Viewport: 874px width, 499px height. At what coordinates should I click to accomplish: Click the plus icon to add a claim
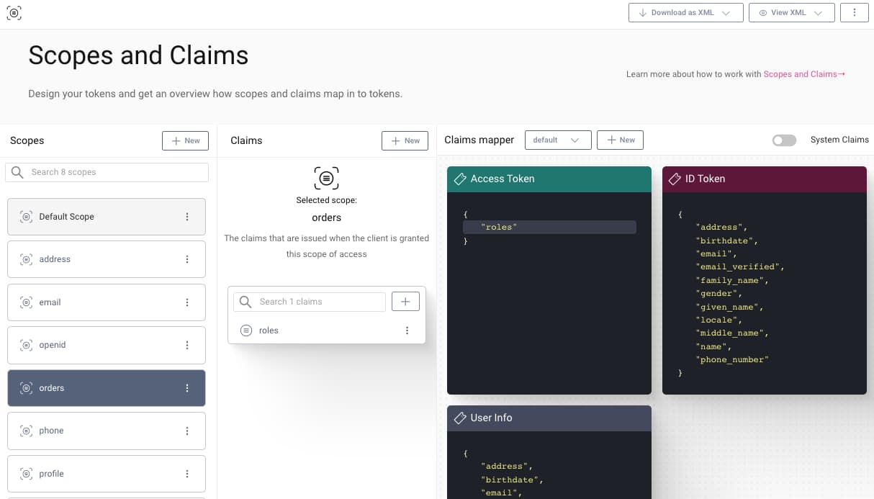click(x=405, y=301)
